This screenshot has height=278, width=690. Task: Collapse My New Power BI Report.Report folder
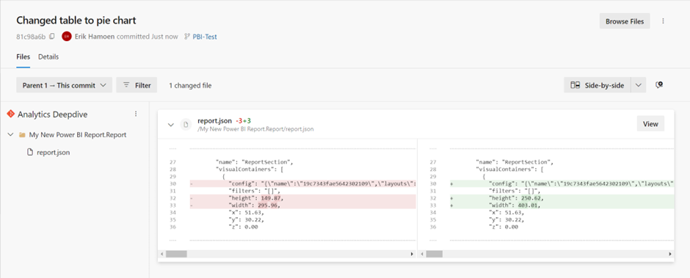click(x=10, y=135)
